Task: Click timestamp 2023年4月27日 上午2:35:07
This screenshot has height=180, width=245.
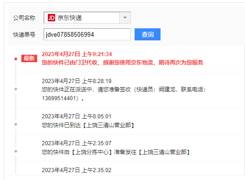Action: pyautogui.click(x=77, y=143)
